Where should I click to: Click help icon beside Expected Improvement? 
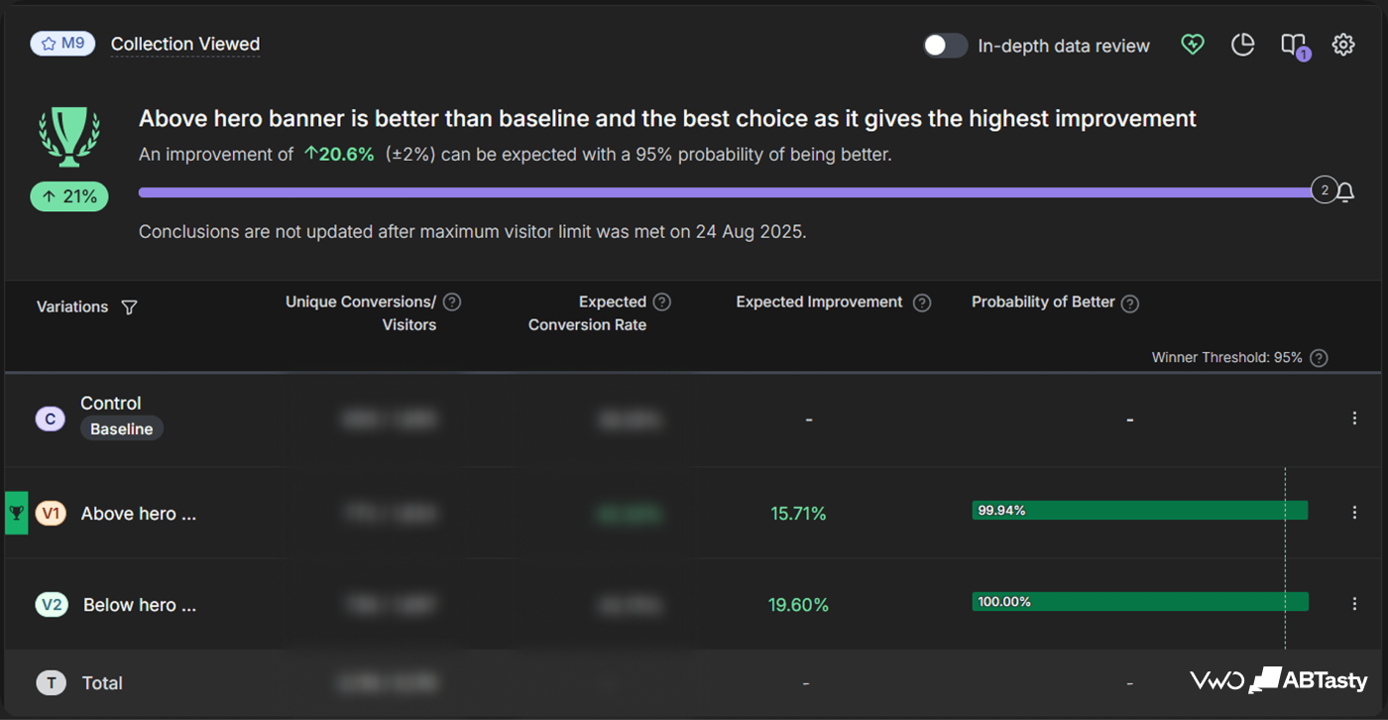(922, 302)
